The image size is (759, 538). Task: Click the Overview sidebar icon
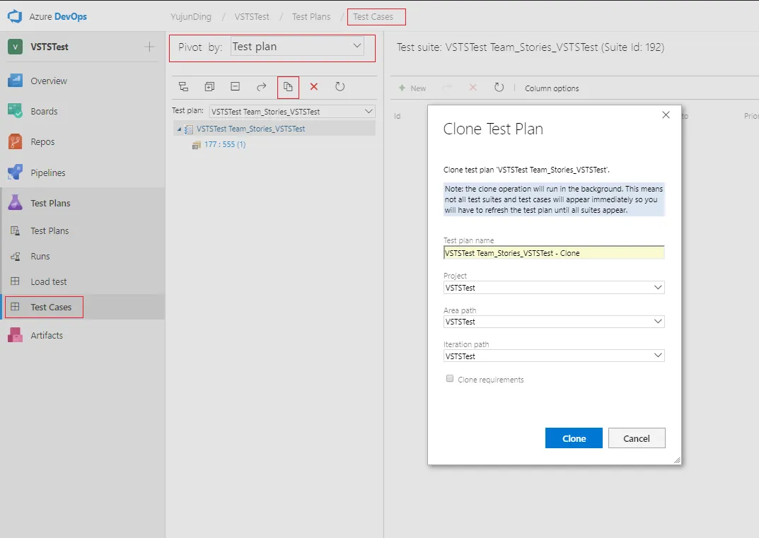[x=15, y=81]
